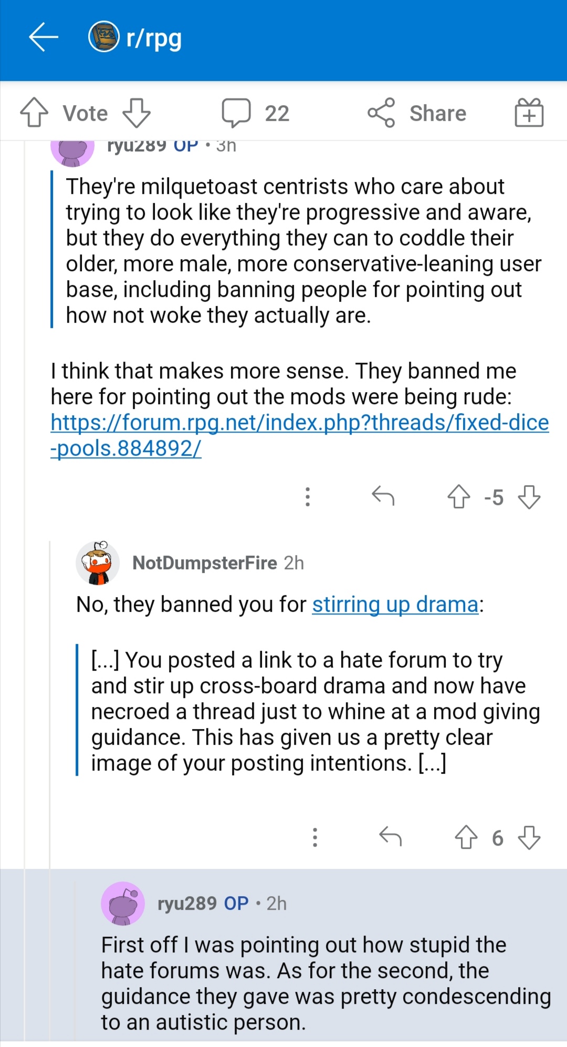Reply to NotDumpsterFire's comment
This screenshot has height=1047, width=567.
click(391, 836)
